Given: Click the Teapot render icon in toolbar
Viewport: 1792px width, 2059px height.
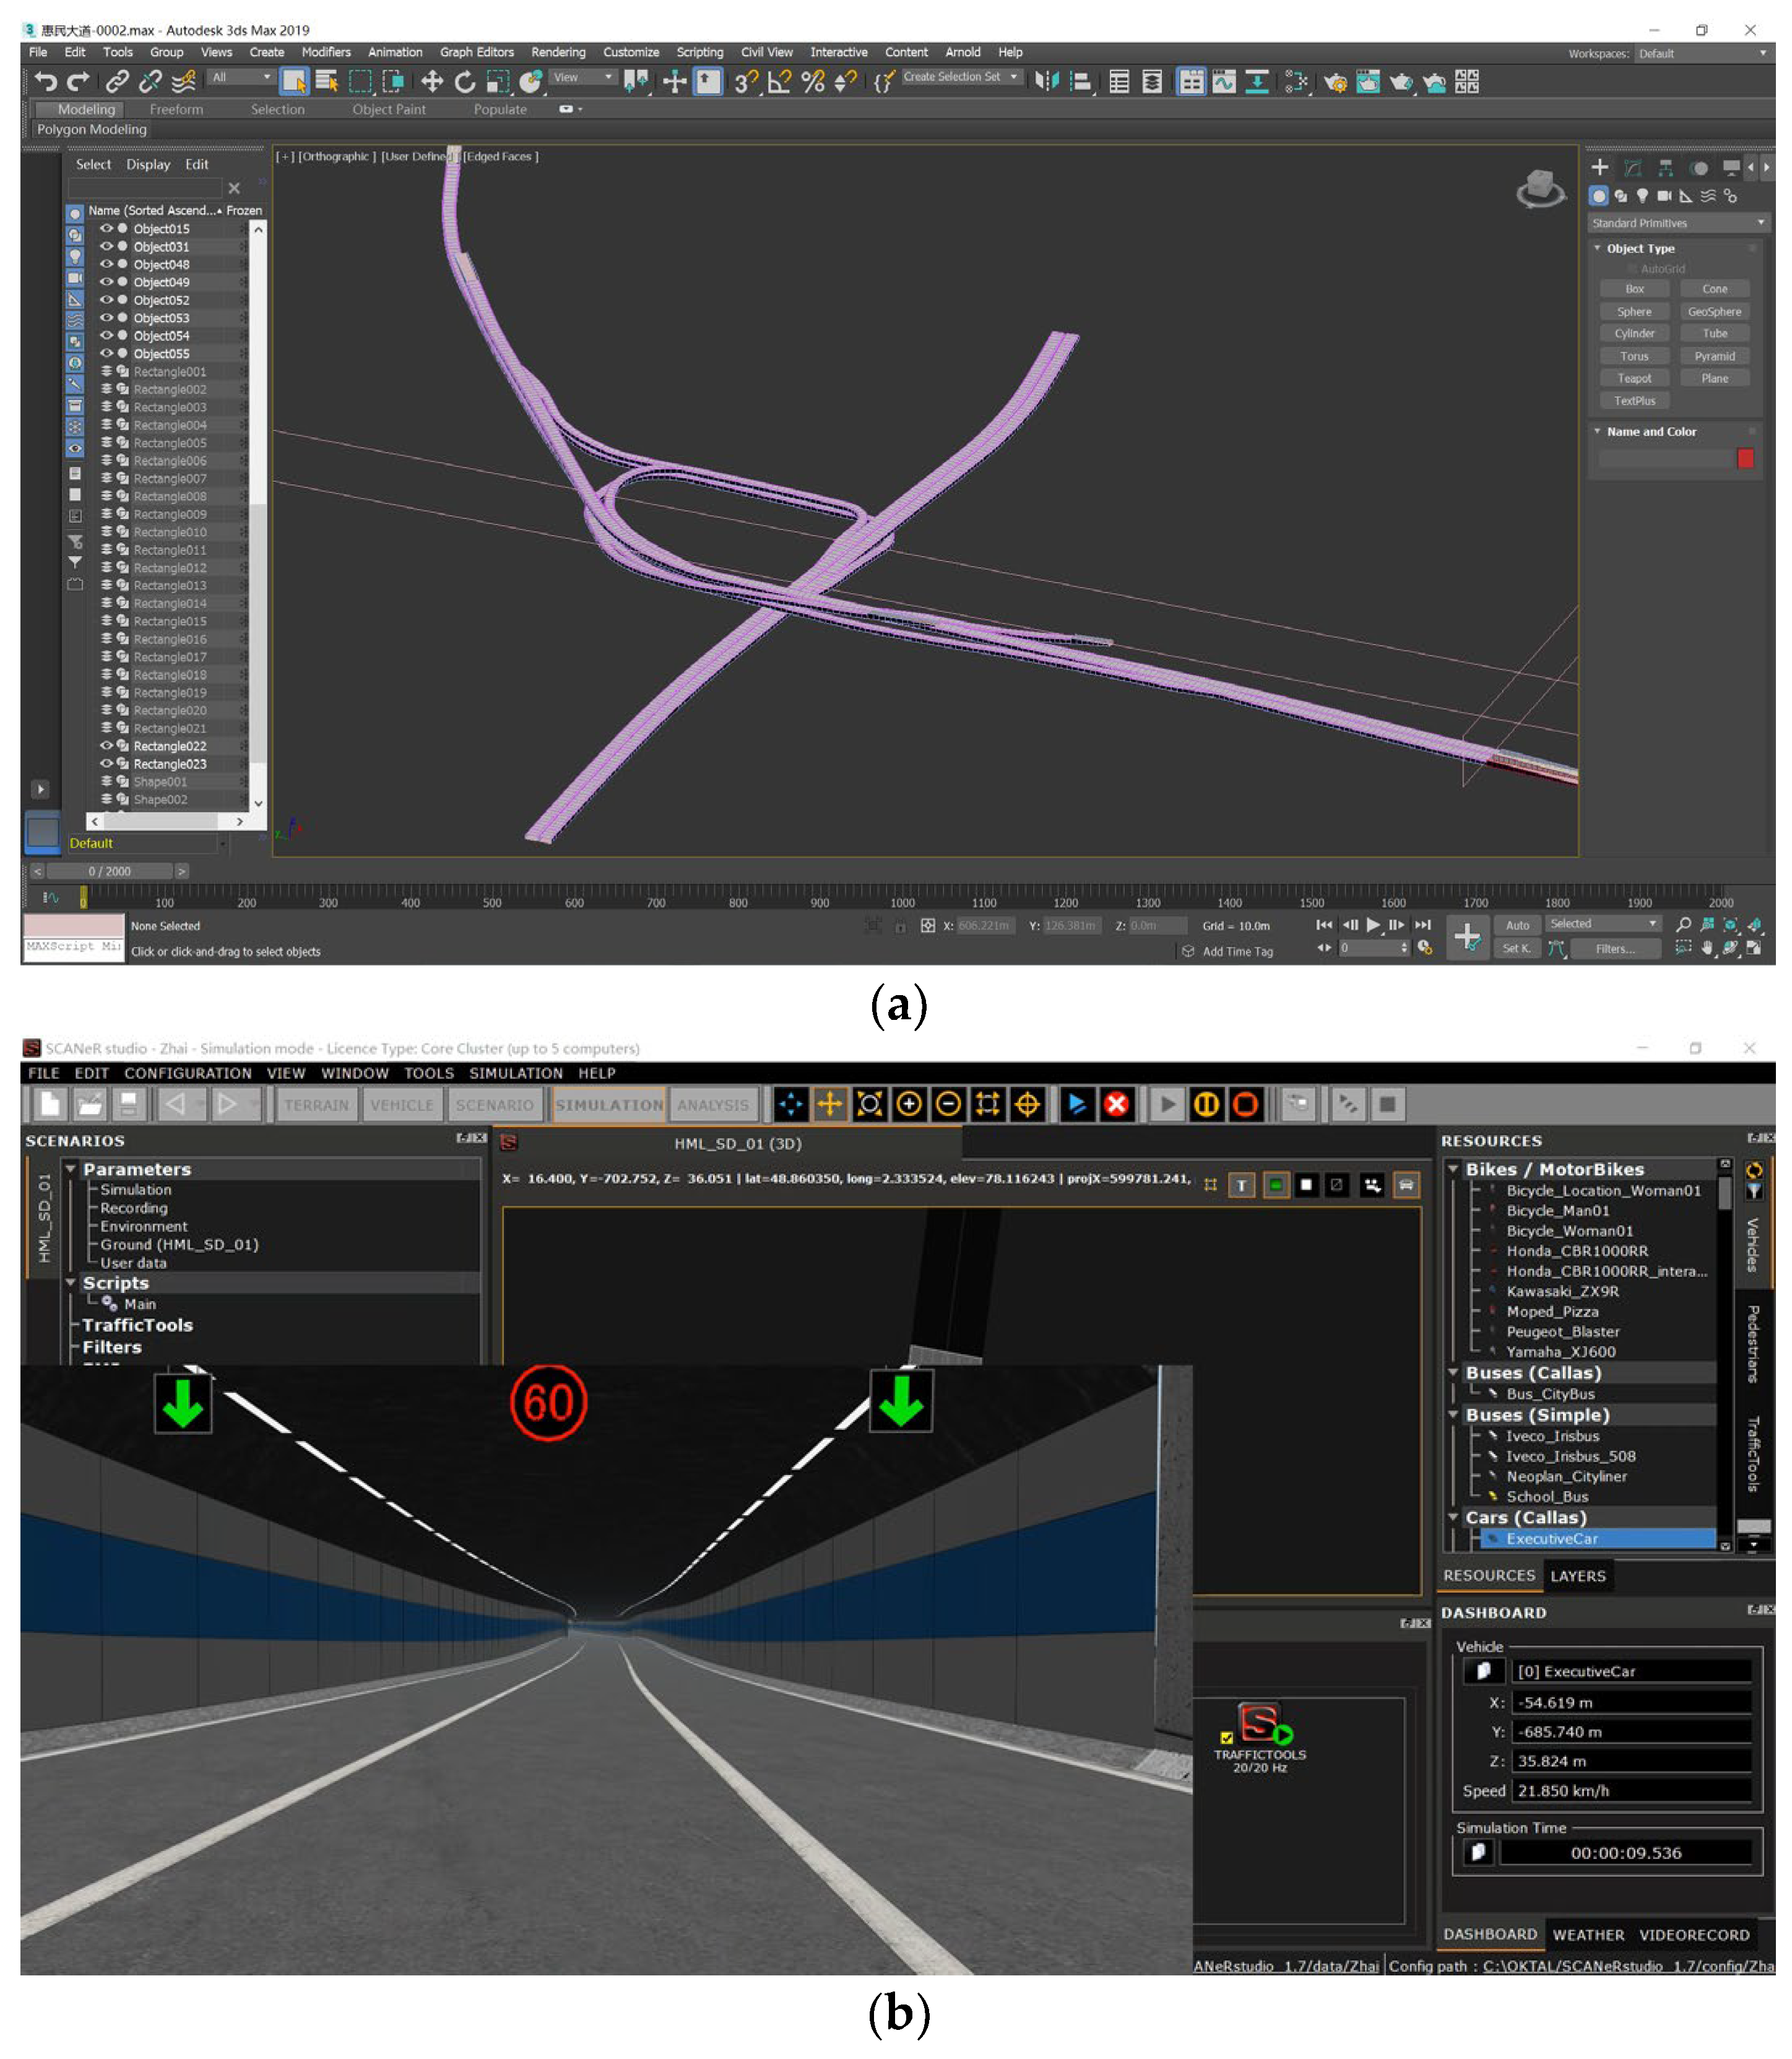Looking at the screenshot, I should coord(1401,82).
